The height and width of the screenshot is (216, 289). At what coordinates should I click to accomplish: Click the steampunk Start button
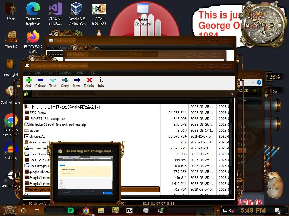coord(10,210)
